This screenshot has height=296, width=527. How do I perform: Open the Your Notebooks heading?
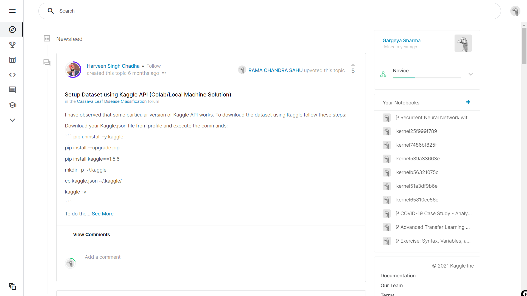pos(401,103)
